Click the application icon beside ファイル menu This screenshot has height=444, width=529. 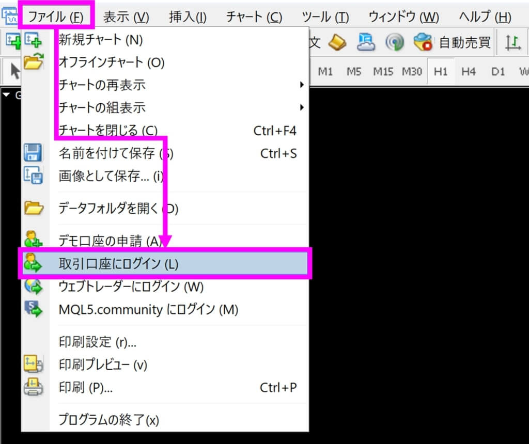pos(9,16)
